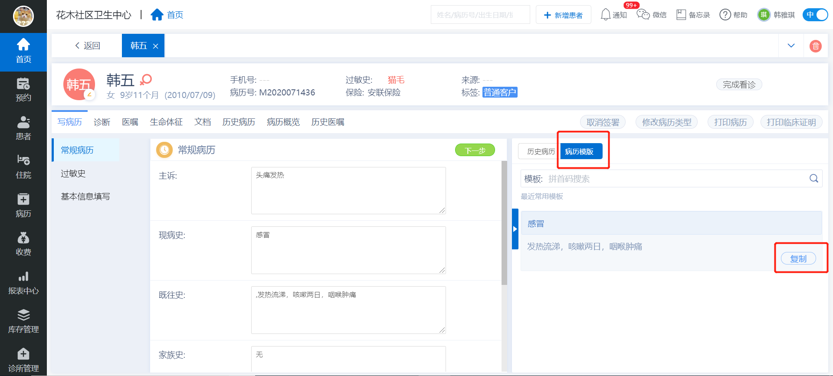
Task: Switch to 历史病历 tab in patient navigation
Action: click(x=239, y=122)
